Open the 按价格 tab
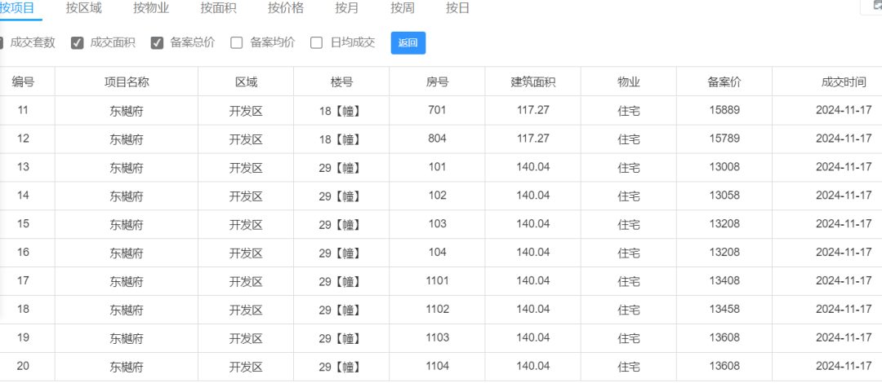This screenshot has width=882, height=383. [x=286, y=8]
